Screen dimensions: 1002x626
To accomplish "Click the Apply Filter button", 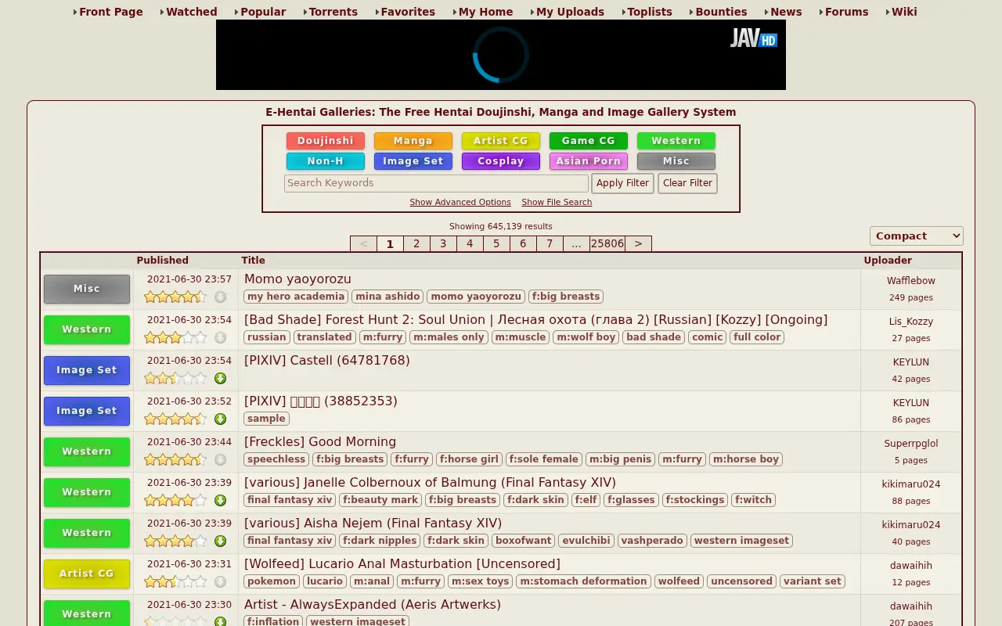I will [x=622, y=183].
